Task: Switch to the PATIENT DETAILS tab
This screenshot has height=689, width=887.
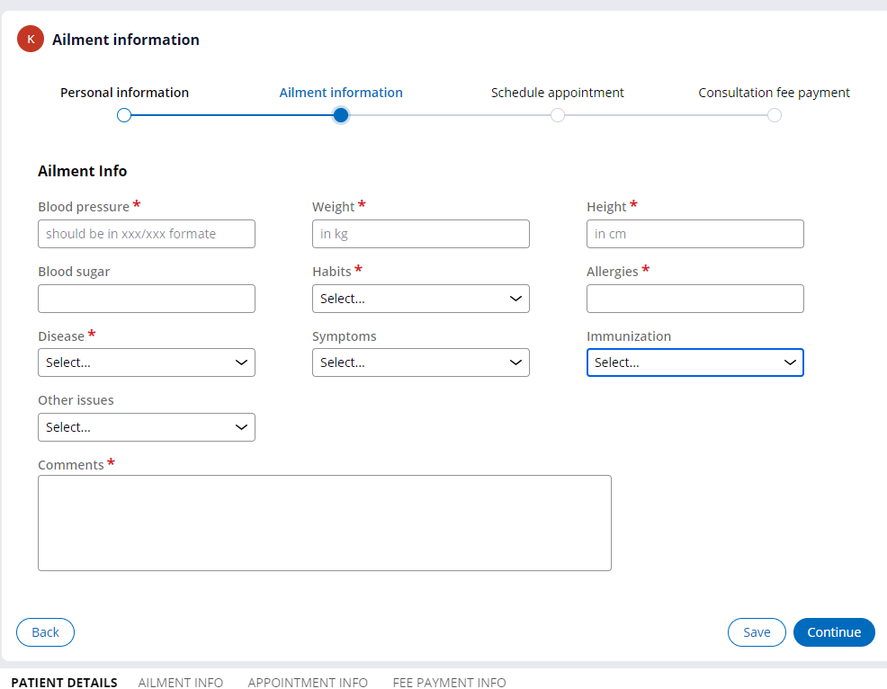Action: pos(63,682)
